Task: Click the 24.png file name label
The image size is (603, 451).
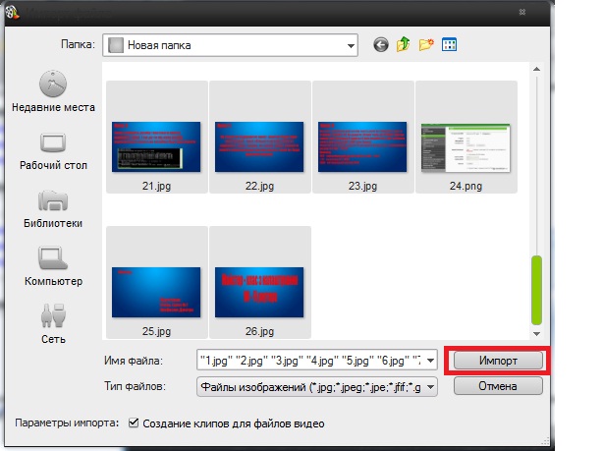Action: (466, 187)
